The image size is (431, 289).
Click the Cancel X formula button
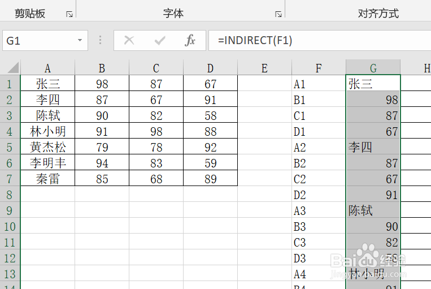129,41
